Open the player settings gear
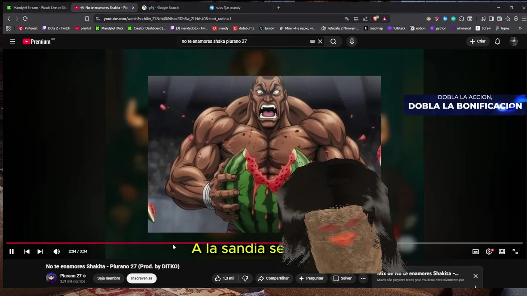The width and height of the screenshot is (527, 296). 489,252
